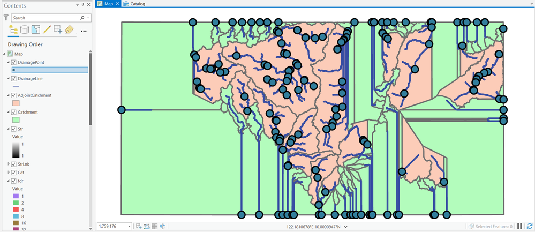Click the Contents pane vertical scrollbar

[x=91, y=89]
